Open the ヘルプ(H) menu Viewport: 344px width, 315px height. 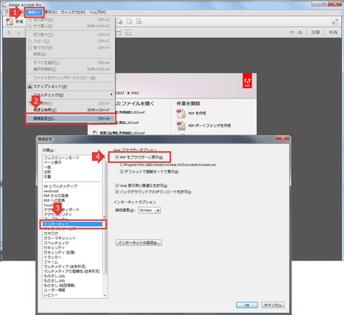97,12
